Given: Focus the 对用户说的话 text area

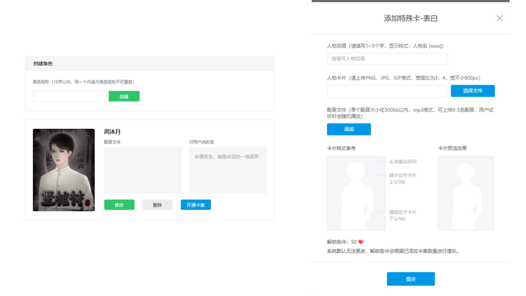Looking at the screenshot, I should coord(227,170).
